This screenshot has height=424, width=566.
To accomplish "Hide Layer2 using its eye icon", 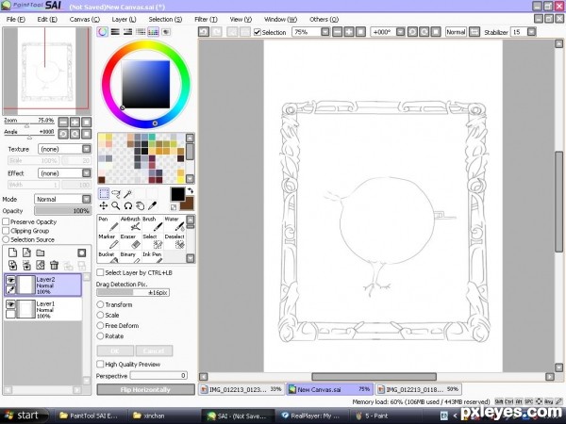I will [10, 280].
